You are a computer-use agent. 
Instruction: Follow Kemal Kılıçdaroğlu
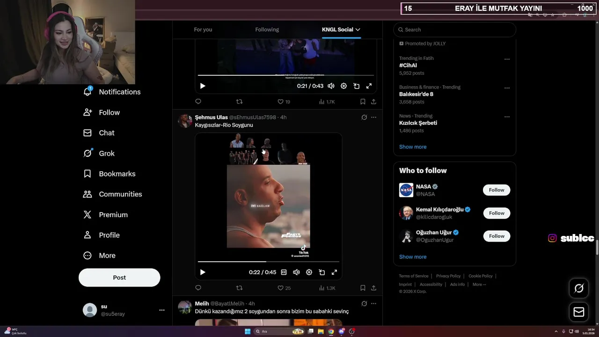[x=497, y=213]
